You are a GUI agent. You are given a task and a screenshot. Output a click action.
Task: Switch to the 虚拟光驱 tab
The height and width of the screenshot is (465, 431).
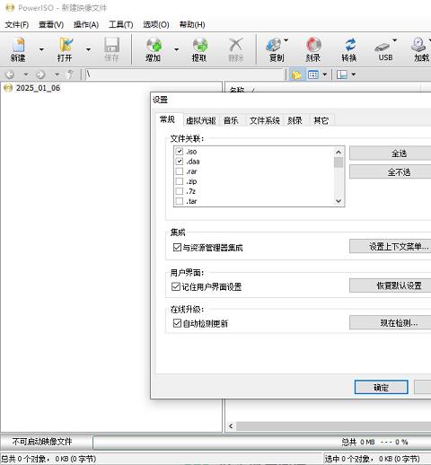pos(201,120)
